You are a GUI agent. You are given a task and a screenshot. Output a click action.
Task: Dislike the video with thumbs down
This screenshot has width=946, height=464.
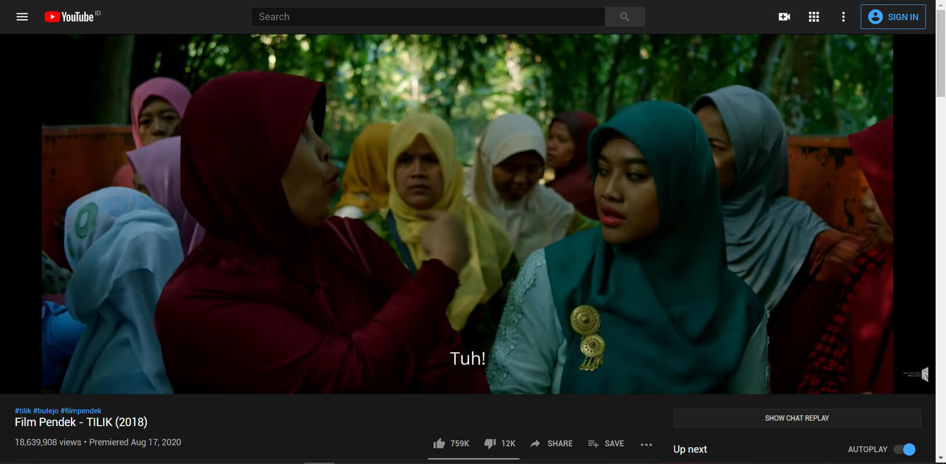click(500, 444)
